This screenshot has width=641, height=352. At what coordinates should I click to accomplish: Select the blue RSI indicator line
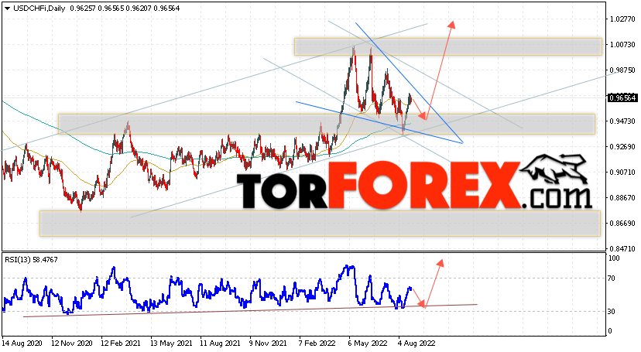pos(207,291)
